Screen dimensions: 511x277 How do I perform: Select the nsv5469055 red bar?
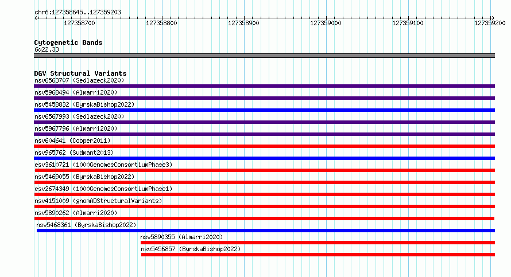click(264, 182)
